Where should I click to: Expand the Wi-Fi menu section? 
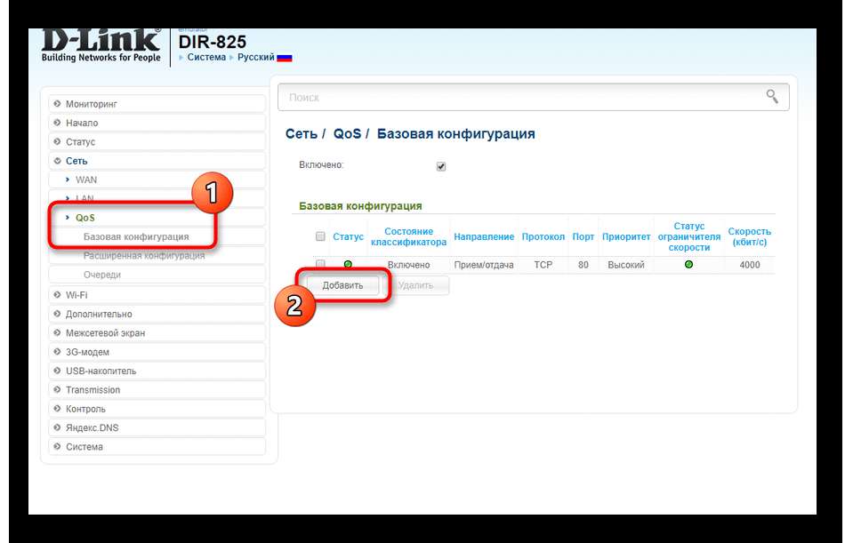pos(157,295)
